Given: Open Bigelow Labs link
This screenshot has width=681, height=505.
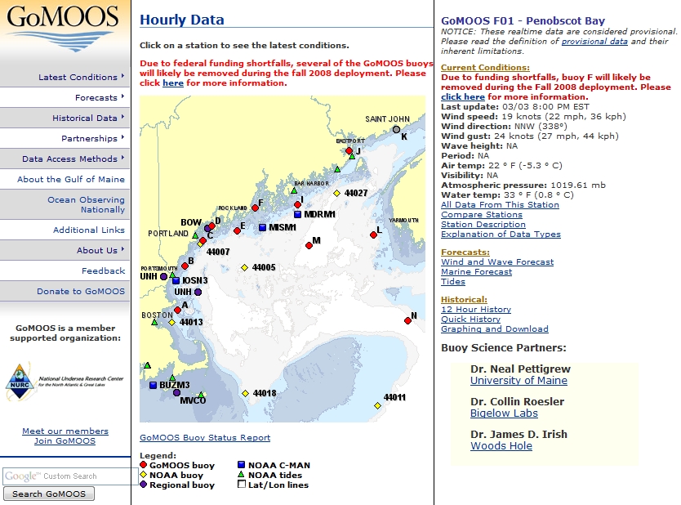Looking at the screenshot, I should pos(504,413).
